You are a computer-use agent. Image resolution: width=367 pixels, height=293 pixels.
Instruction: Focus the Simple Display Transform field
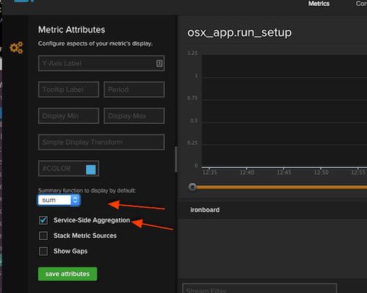click(x=101, y=142)
